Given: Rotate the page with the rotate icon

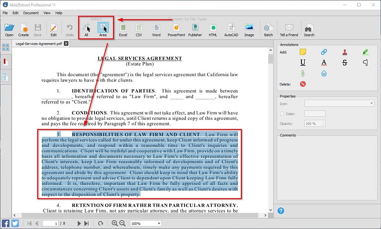Looking at the screenshot, I should tap(101, 223).
